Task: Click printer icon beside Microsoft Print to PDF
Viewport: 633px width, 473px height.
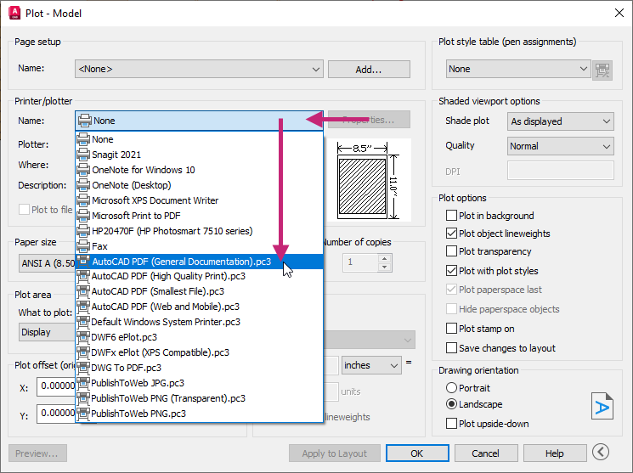Action: coord(83,216)
